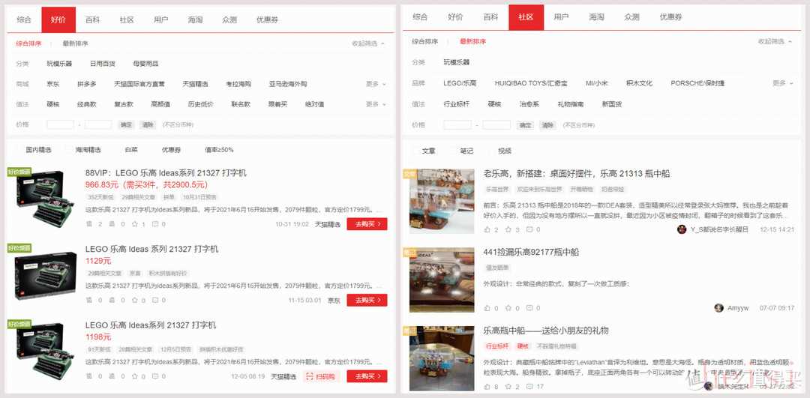Open the 1129元 typewriter listing thumbnail
The width and height of the screenshot is (810, 398).
(46, 275)
